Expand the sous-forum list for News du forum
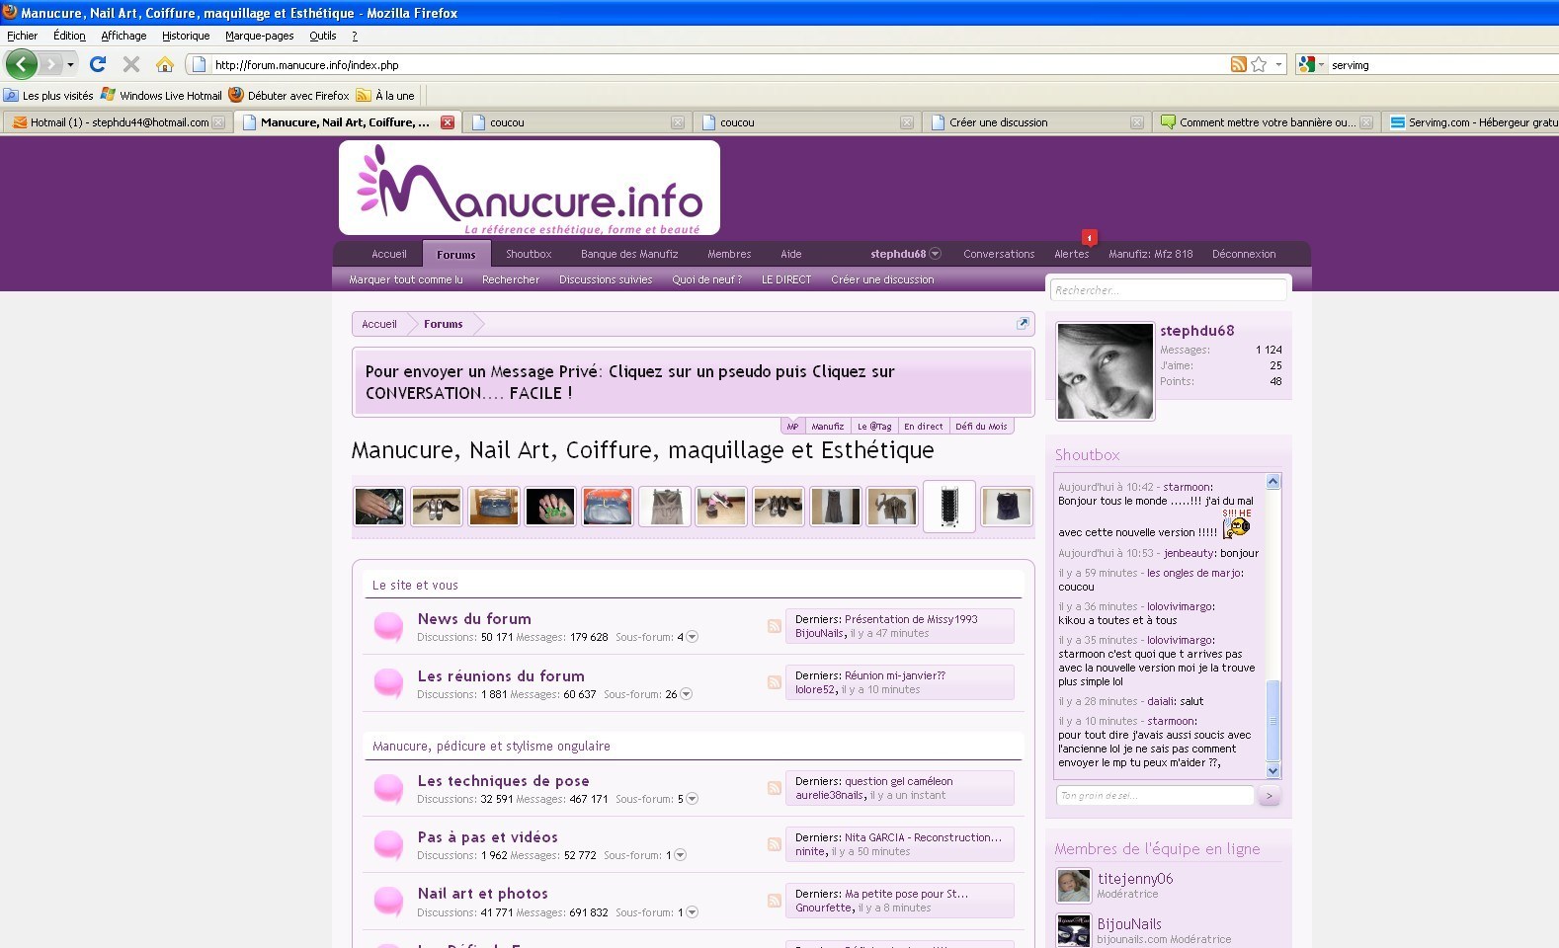This screenshot has width=1559, height=948. point(692,637)
